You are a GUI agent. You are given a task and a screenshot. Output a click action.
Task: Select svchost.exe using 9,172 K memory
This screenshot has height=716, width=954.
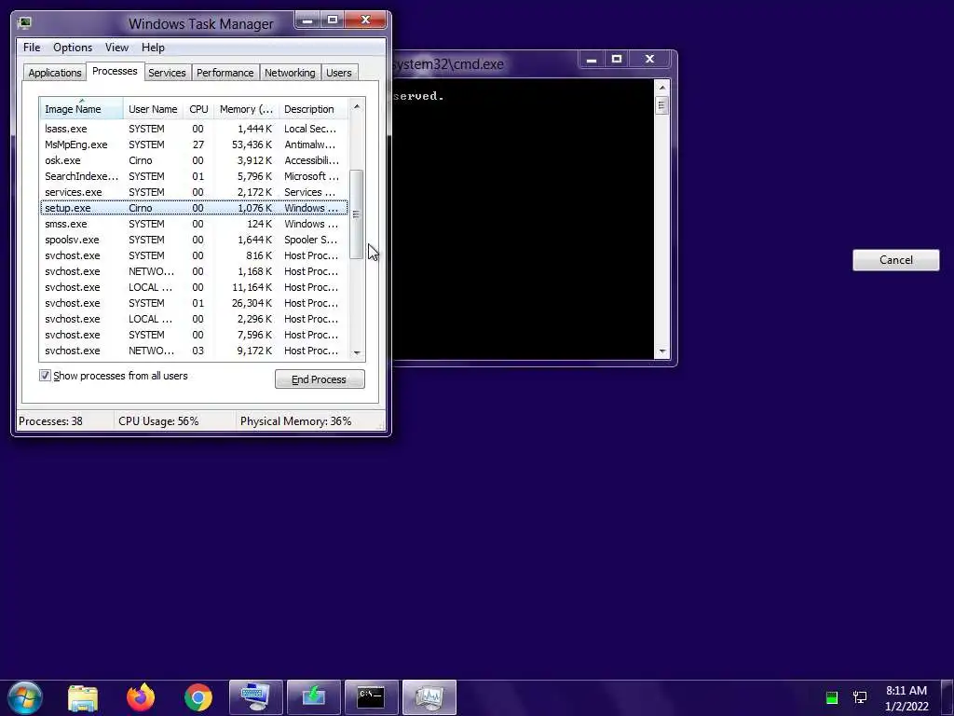194,351
